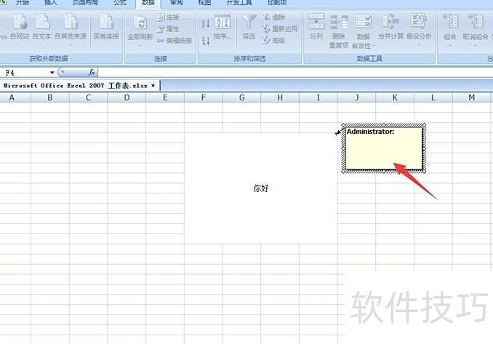Expand the 自其他来源 dropdown arrow
Screen dimensions: 493x344
[71, 45]
